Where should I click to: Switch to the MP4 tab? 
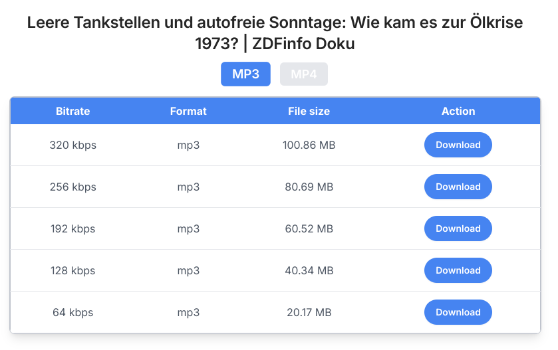point(303,74)
